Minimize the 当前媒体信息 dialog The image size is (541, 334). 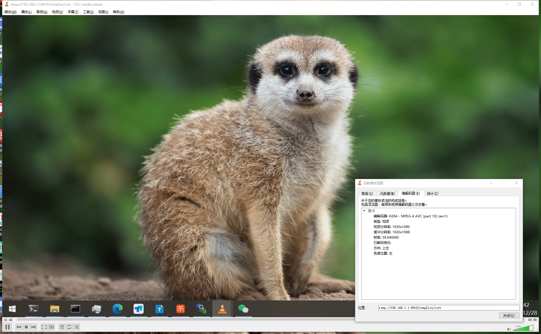pos(491,183)
